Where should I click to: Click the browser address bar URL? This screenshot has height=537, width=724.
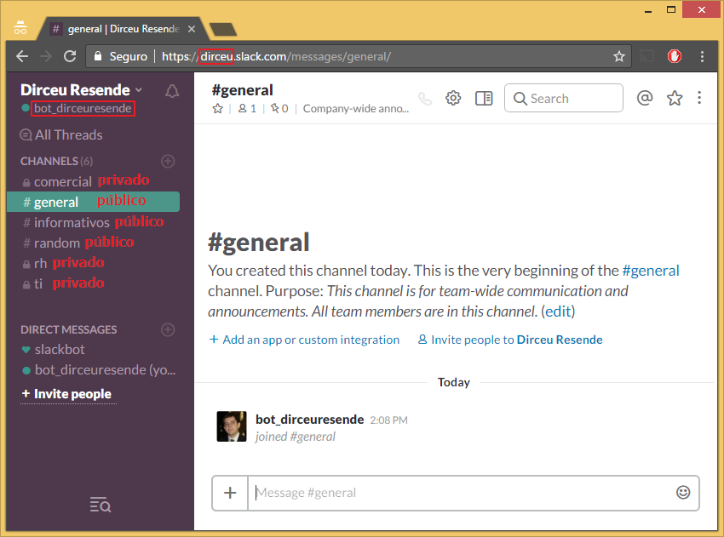(276, 56)
